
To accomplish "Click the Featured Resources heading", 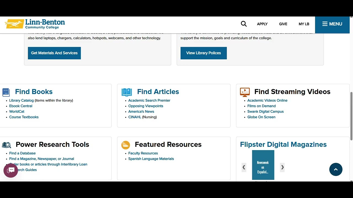I will [168, 144].
